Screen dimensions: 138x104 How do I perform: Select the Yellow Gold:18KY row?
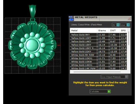98,45
